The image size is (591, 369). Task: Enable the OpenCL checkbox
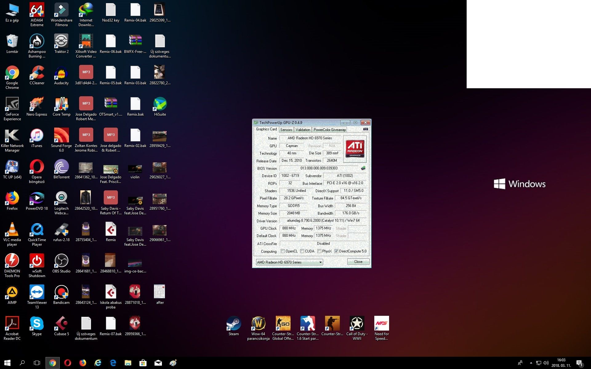coord(283,251)
